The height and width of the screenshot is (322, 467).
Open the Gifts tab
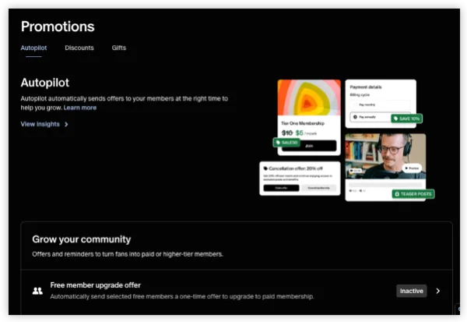(x=119, y=48)
